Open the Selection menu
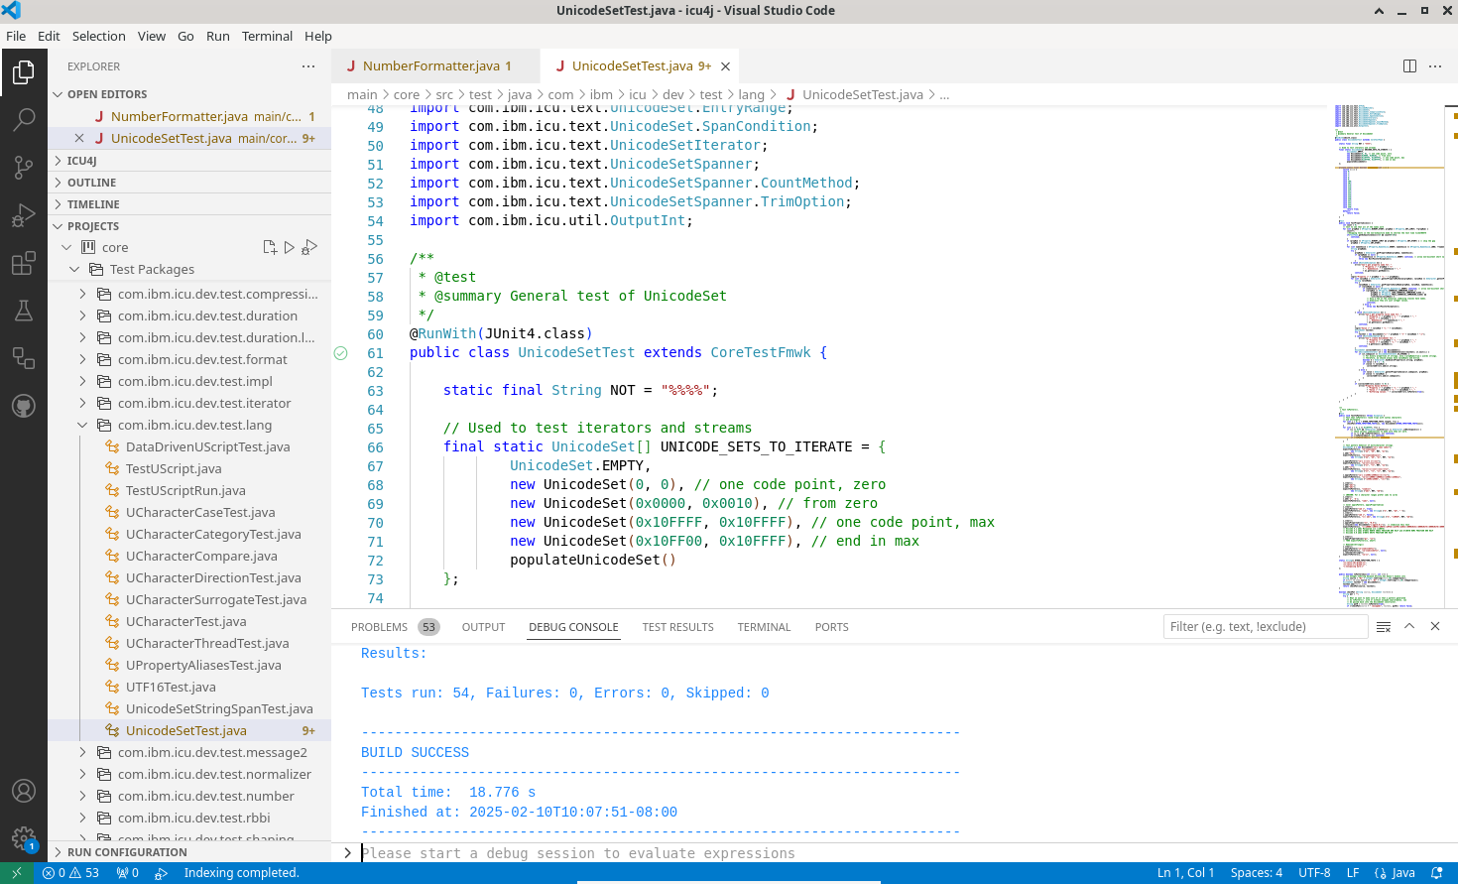The image size is (1458, 884). (98, 36)
